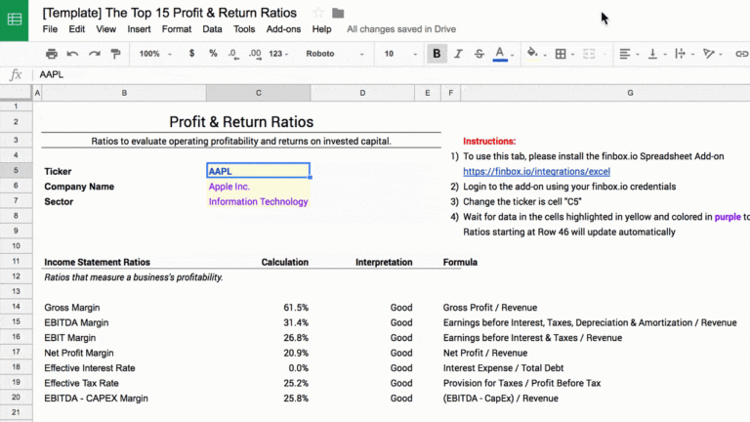
Task: Star this spreadsheet document
Action: [318, 13]
